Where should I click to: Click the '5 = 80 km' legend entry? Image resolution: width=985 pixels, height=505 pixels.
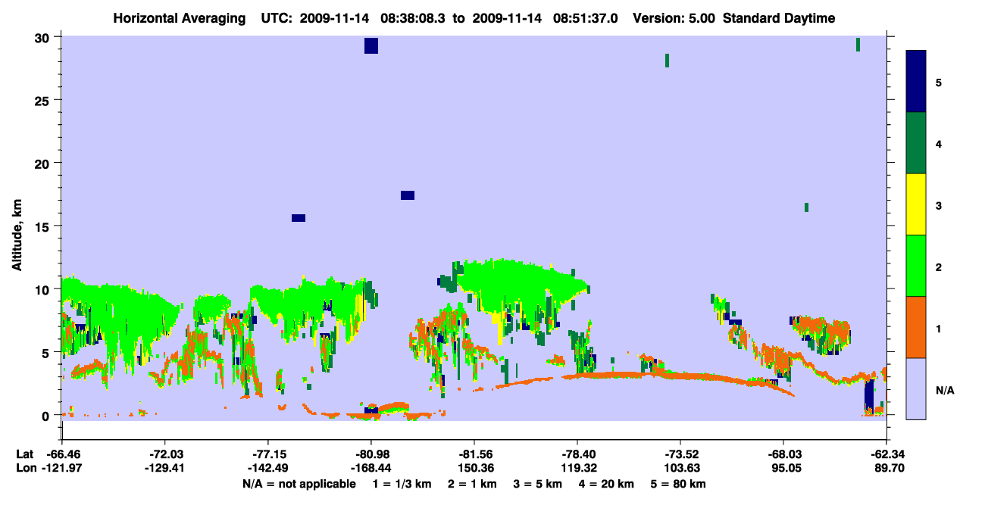coord(679,484)
